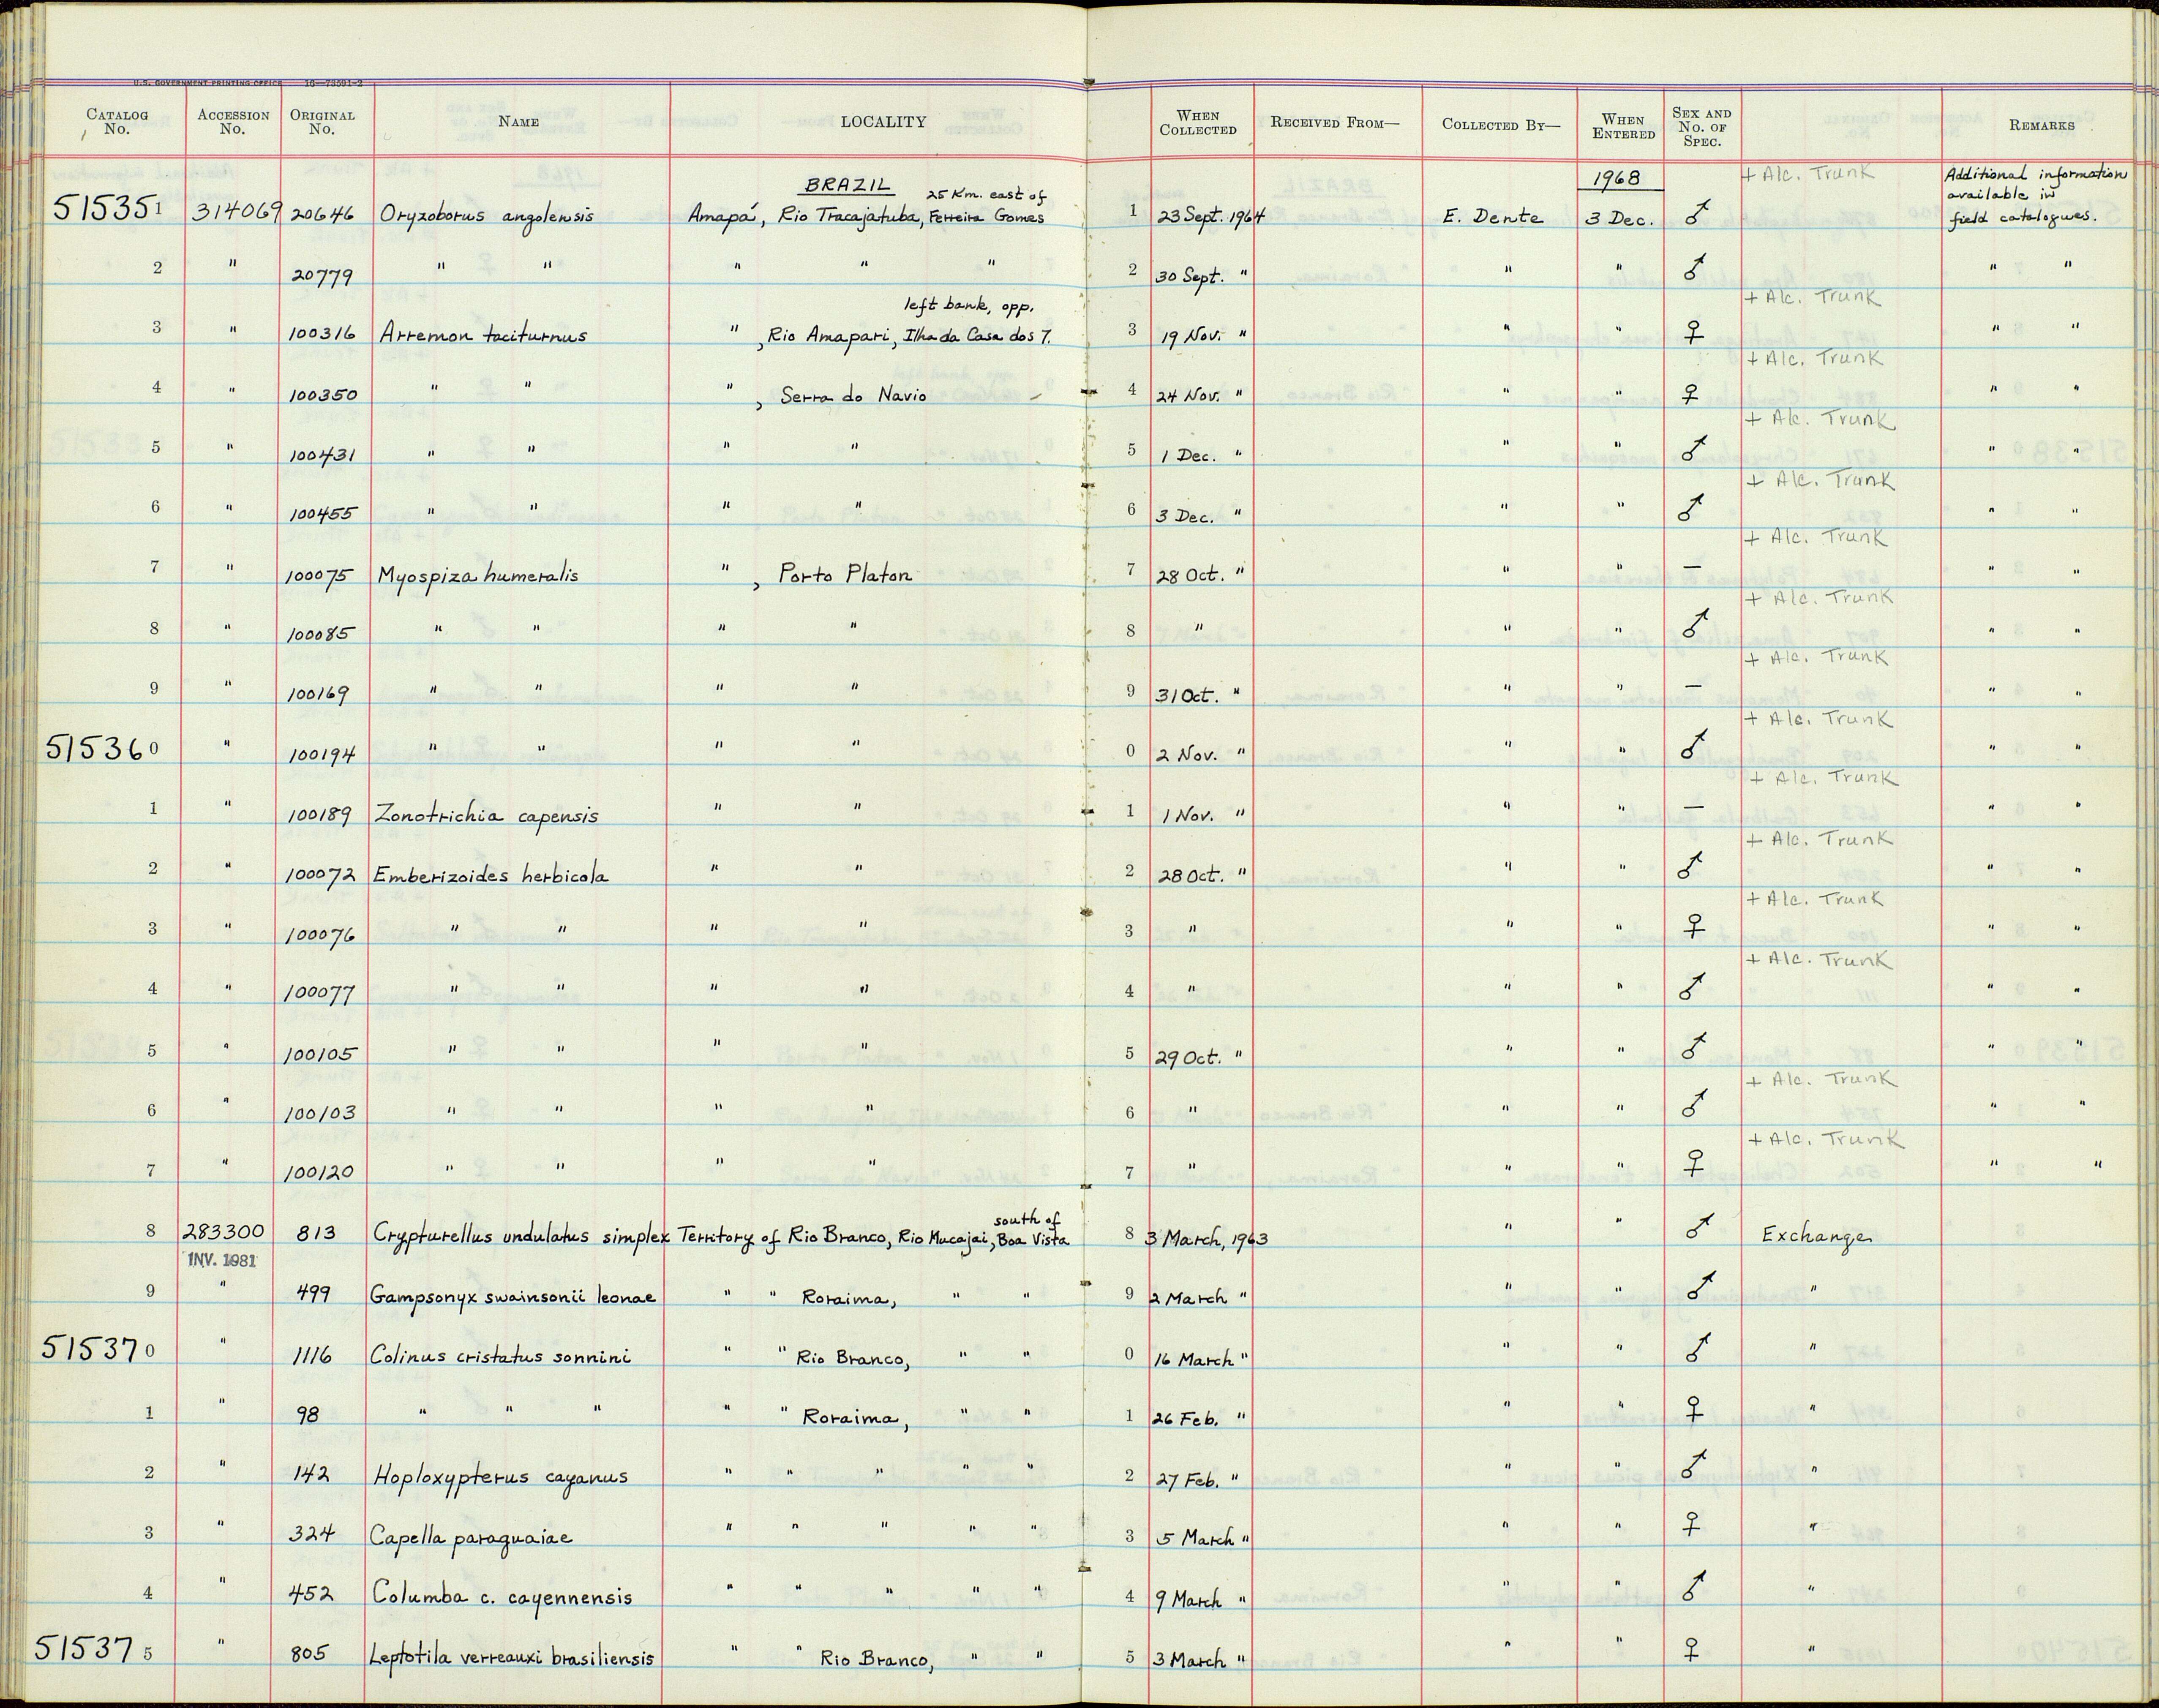Click the name 'Capella paraguaiae'
The width and height of the screenshot is (2159, 1708).
point(471,1536)
